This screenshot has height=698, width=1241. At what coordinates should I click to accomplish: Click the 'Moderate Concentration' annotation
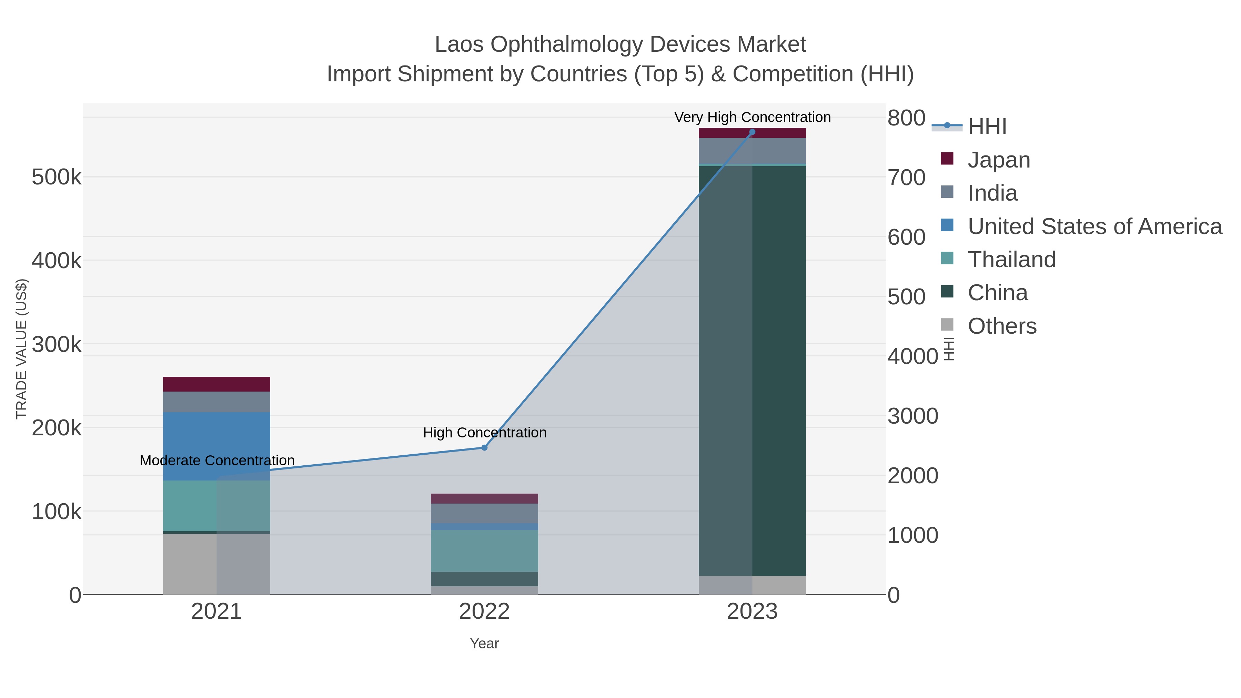pos(217,461)
